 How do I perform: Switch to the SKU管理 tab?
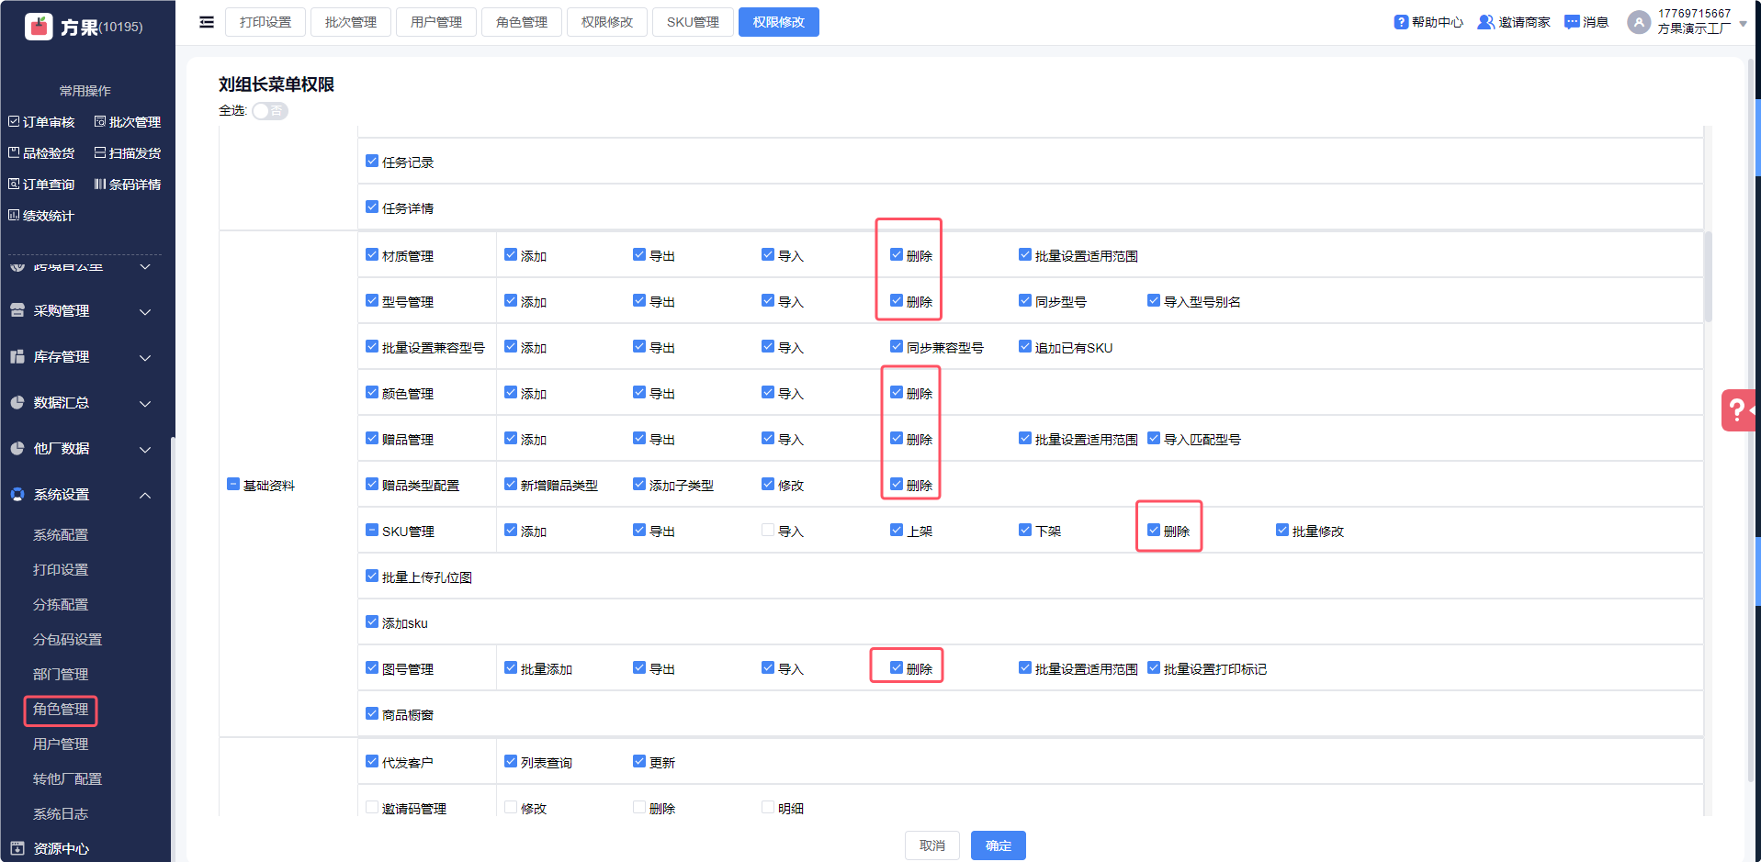click(x=693, y=22)
